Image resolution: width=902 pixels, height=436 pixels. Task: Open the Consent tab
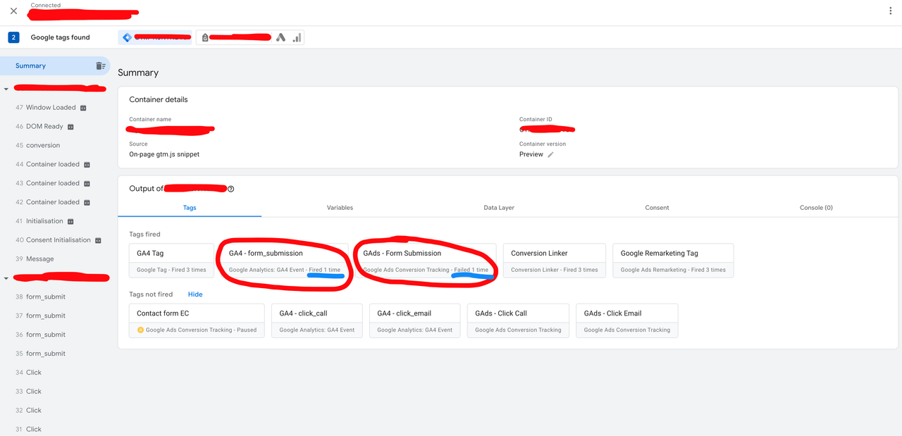tap(657, 208)
